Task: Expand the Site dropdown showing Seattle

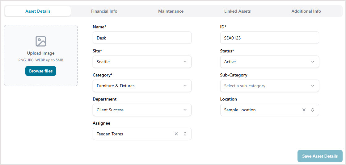Action: (x=142, y=62)
